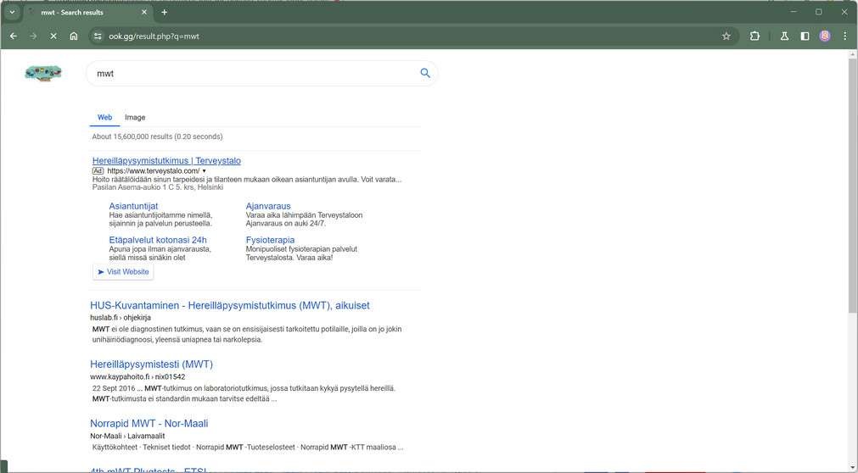Open the browser home page
This screenshot has width=858, height=473.
[x=73, y=36]
